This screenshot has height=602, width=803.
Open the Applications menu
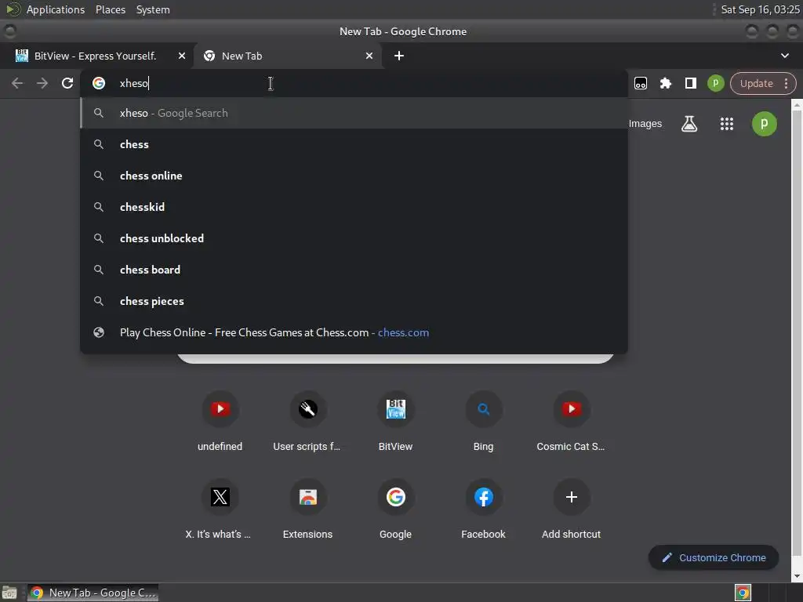pyautogui.click(x=56, y=9)
